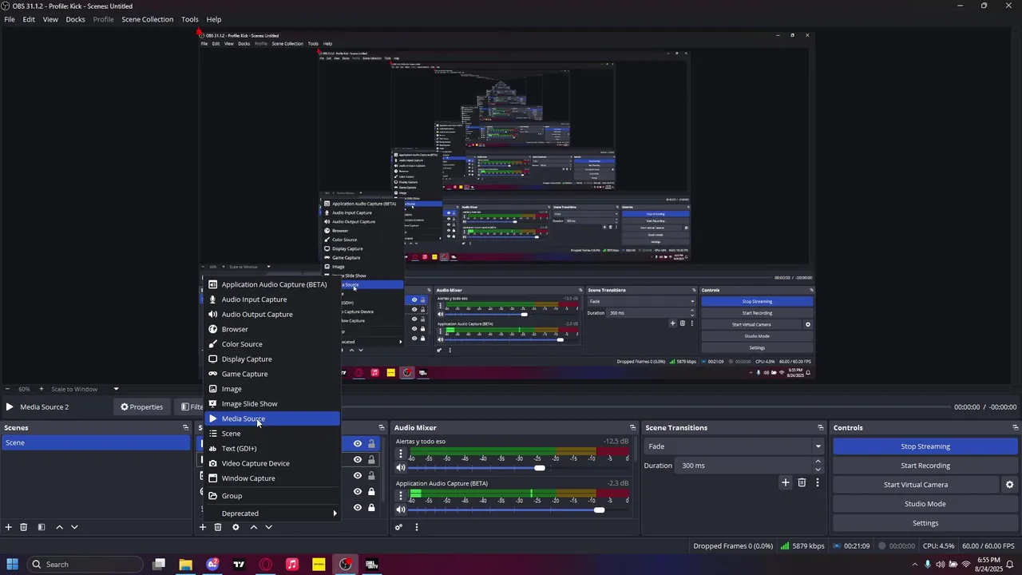Choose Image Slide Show in menu
The image size is (1022, 575).
click(272, 404)
